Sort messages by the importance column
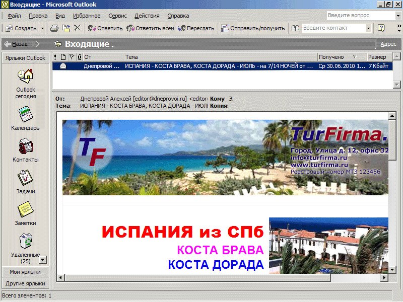This screenshot has height=302, width=403. pyautogui.click(x=55, y=57)
